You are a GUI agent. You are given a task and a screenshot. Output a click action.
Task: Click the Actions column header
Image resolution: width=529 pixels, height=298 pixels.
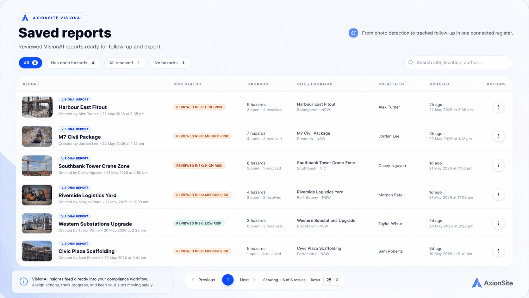tap(496, 84)
